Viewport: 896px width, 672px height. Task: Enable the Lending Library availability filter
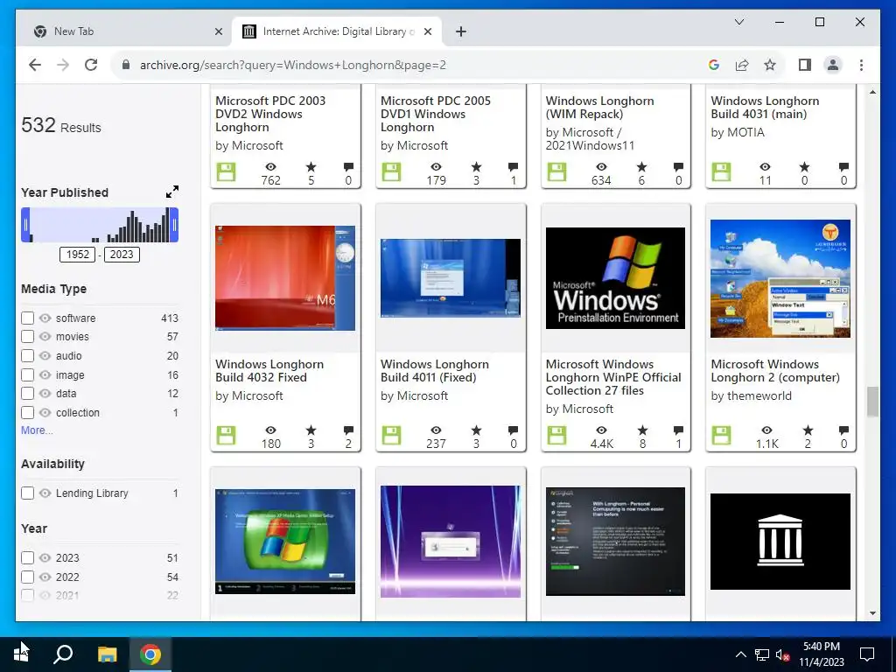pos(27,493)
